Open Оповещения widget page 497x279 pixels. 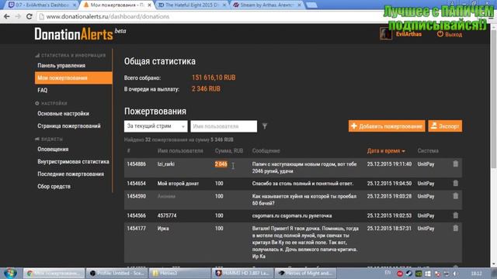[x=53, y=149]
